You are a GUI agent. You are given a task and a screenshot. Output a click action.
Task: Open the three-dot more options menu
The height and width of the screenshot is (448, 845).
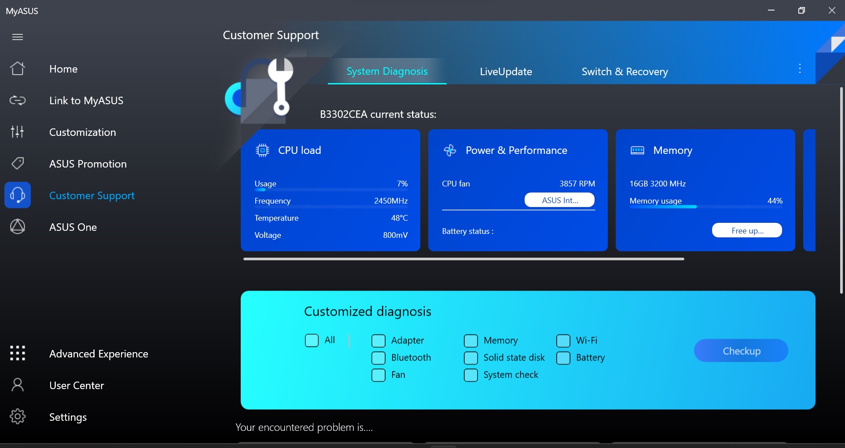pos(800,69)
